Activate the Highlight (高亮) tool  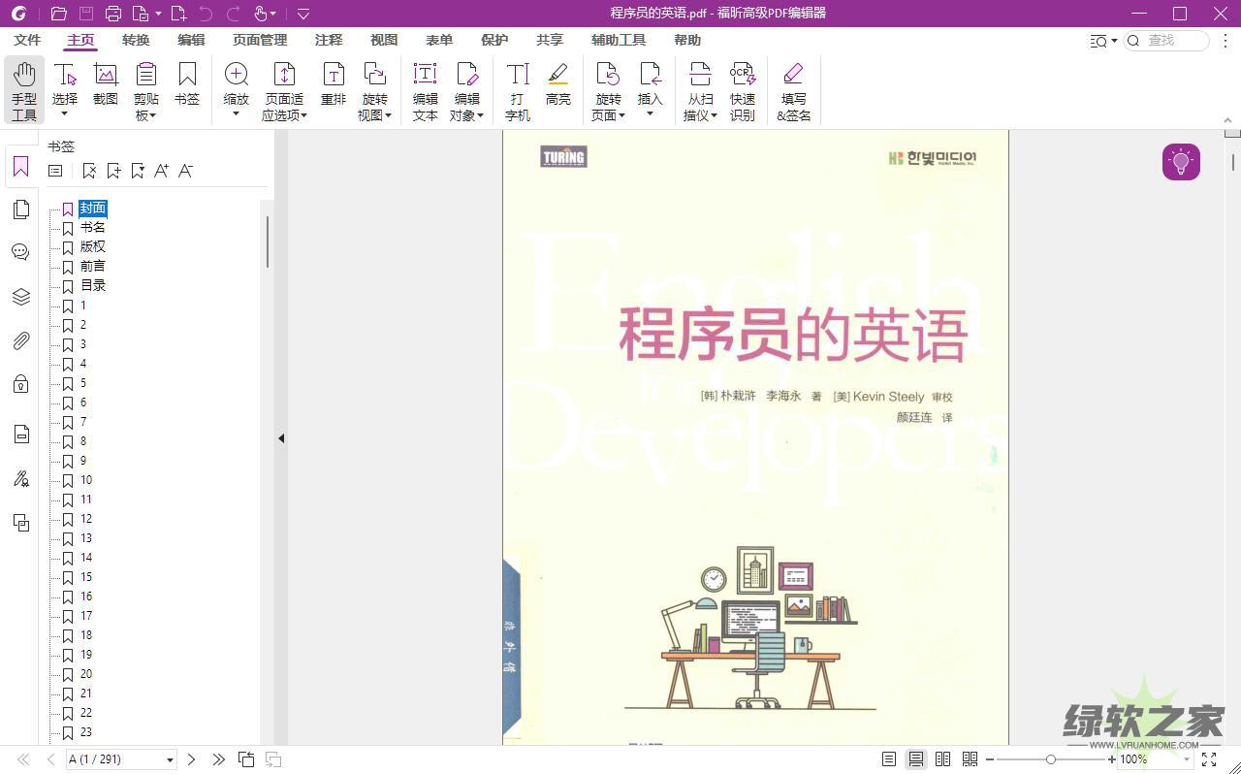click(x=557, y=83)
